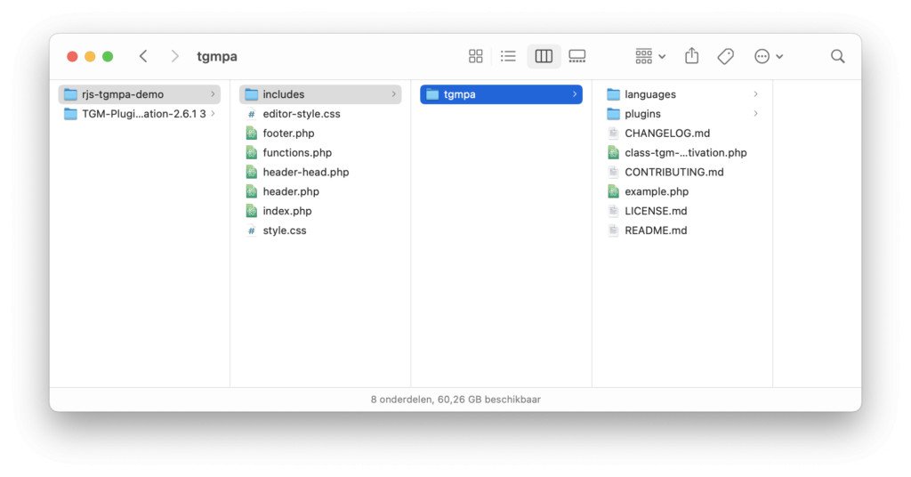Open the more actions ellipsis menu
The image size is (911, 477).
pos(769,56)
